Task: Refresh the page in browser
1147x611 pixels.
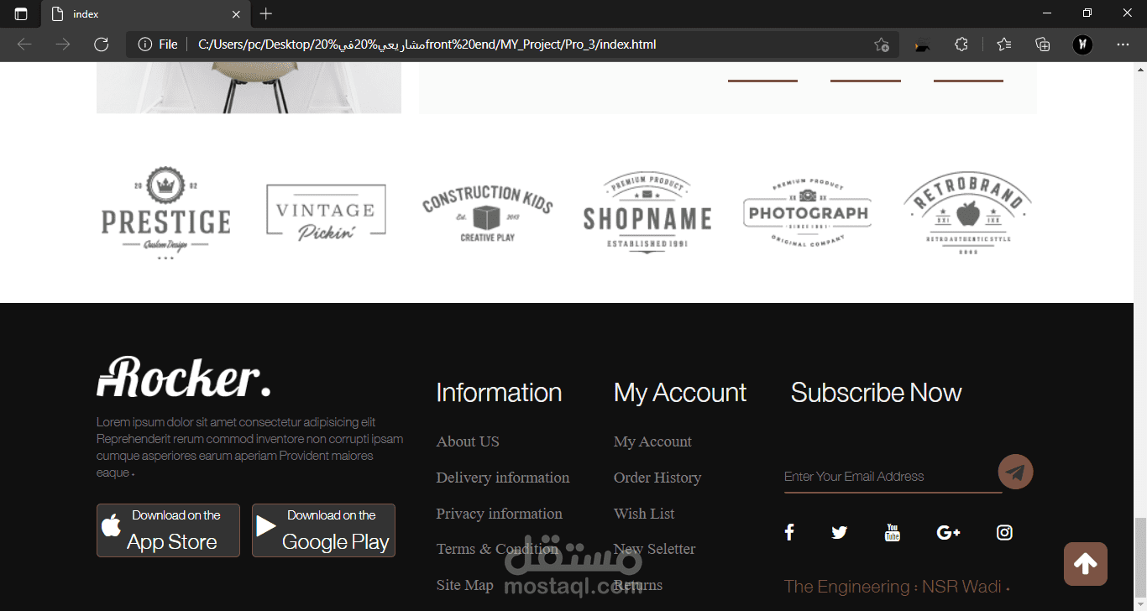Action: 102,44
